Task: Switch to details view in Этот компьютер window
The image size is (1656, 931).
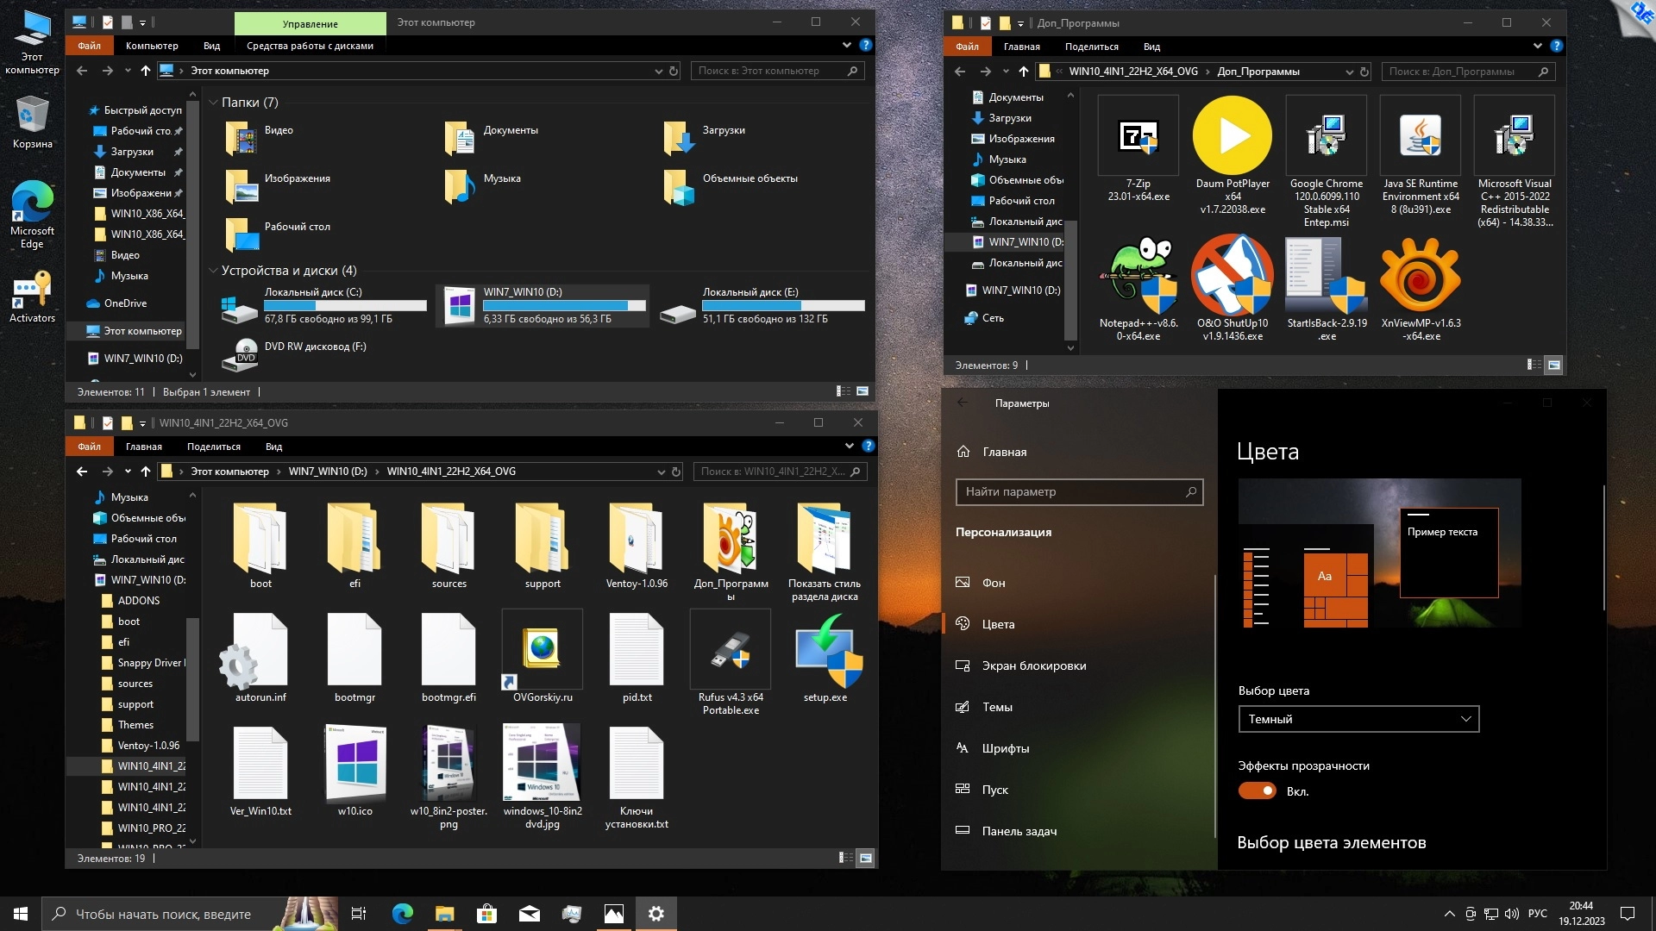Action: pos(843,391)
